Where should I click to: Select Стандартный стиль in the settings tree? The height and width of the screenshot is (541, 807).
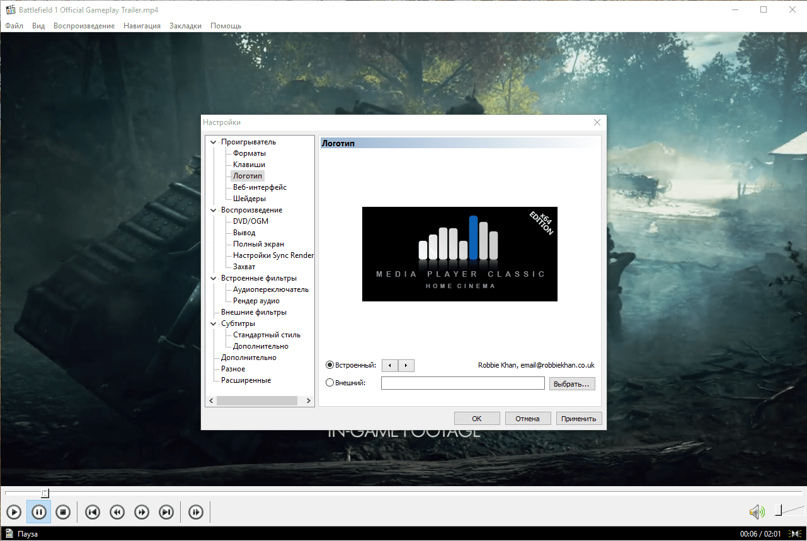point(267,335)
